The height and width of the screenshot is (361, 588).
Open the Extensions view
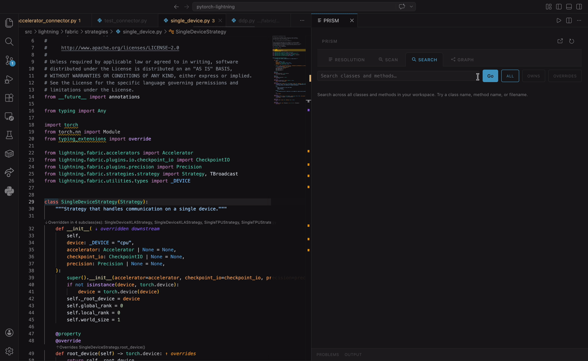[9, 98]
